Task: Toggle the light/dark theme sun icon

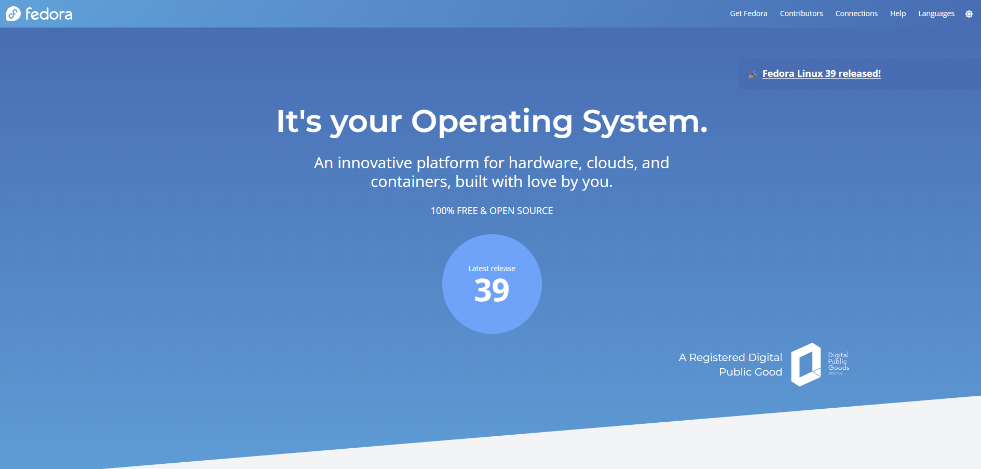Action: (x=969, y=14)
